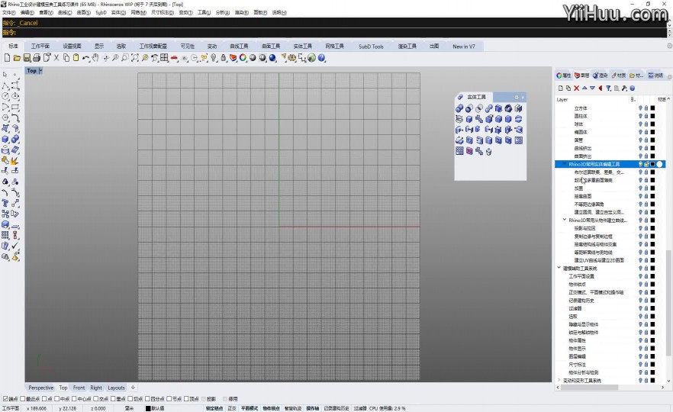
Task: Click the color wheel properties icon in toolbar
Action: tap(243, 57)
